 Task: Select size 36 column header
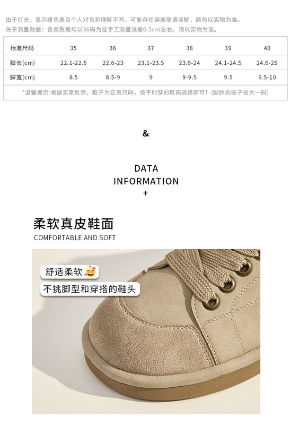(x=112, y=48)
